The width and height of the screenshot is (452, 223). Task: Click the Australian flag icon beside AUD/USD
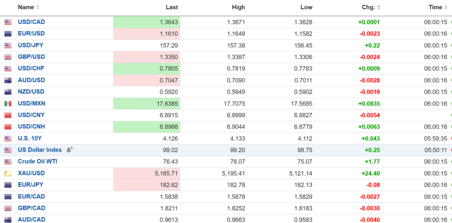click(x=8, y=80)
